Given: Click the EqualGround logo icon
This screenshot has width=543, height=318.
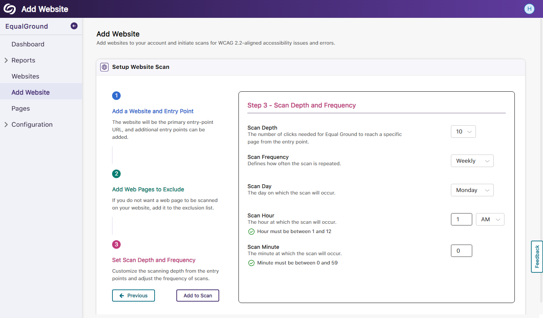Looking at the screenshot, I should [10, 9].
